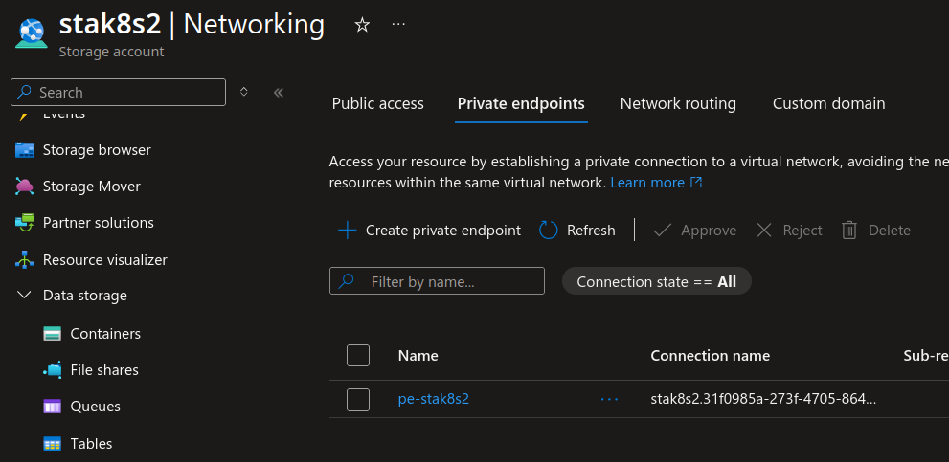Screen dimensions: 949x462
Task: Select the Private endpoints tab
Action: click(x=521, y=104)
